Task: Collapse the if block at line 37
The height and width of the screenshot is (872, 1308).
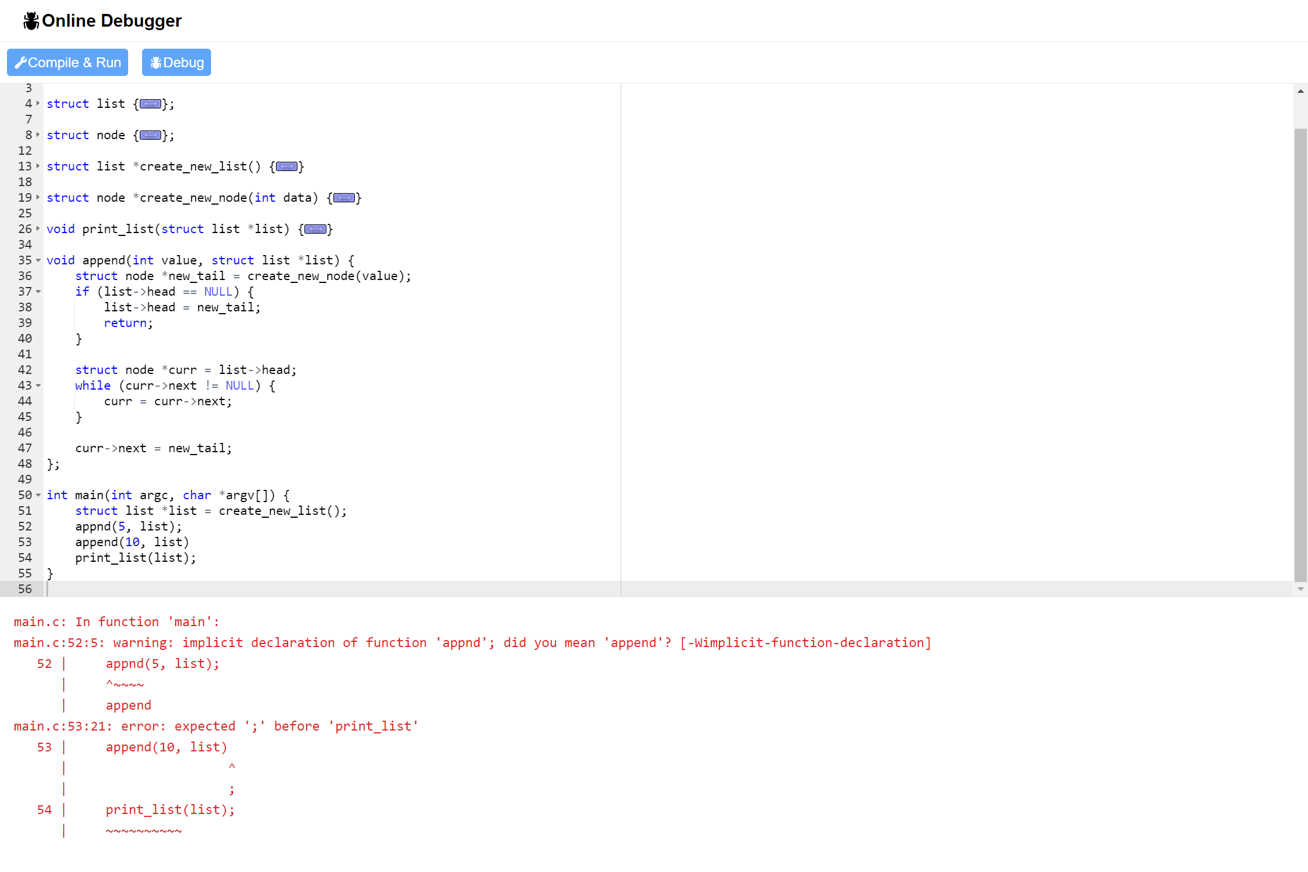Action: [38, 292]
